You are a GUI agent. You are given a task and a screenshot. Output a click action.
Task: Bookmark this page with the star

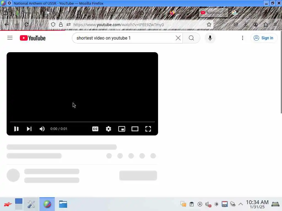click(209, 24)
